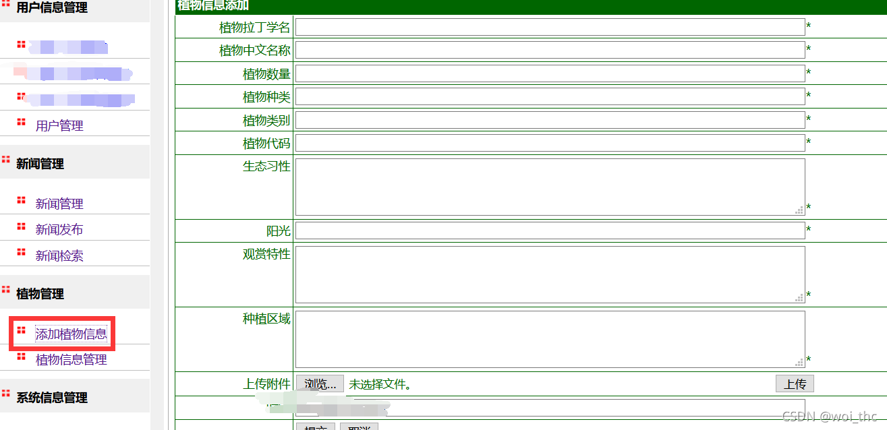Click the 未选择文件 file status text
887x430 pixels.
click(380, 384)
